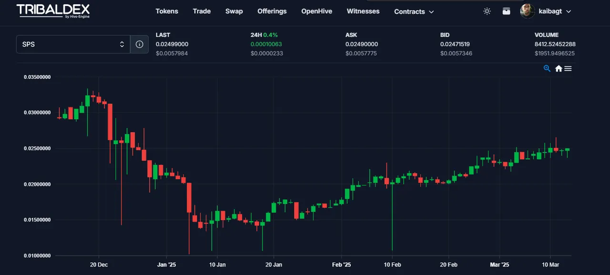Click the 0.02000000 price axis label

coord(37,184)
